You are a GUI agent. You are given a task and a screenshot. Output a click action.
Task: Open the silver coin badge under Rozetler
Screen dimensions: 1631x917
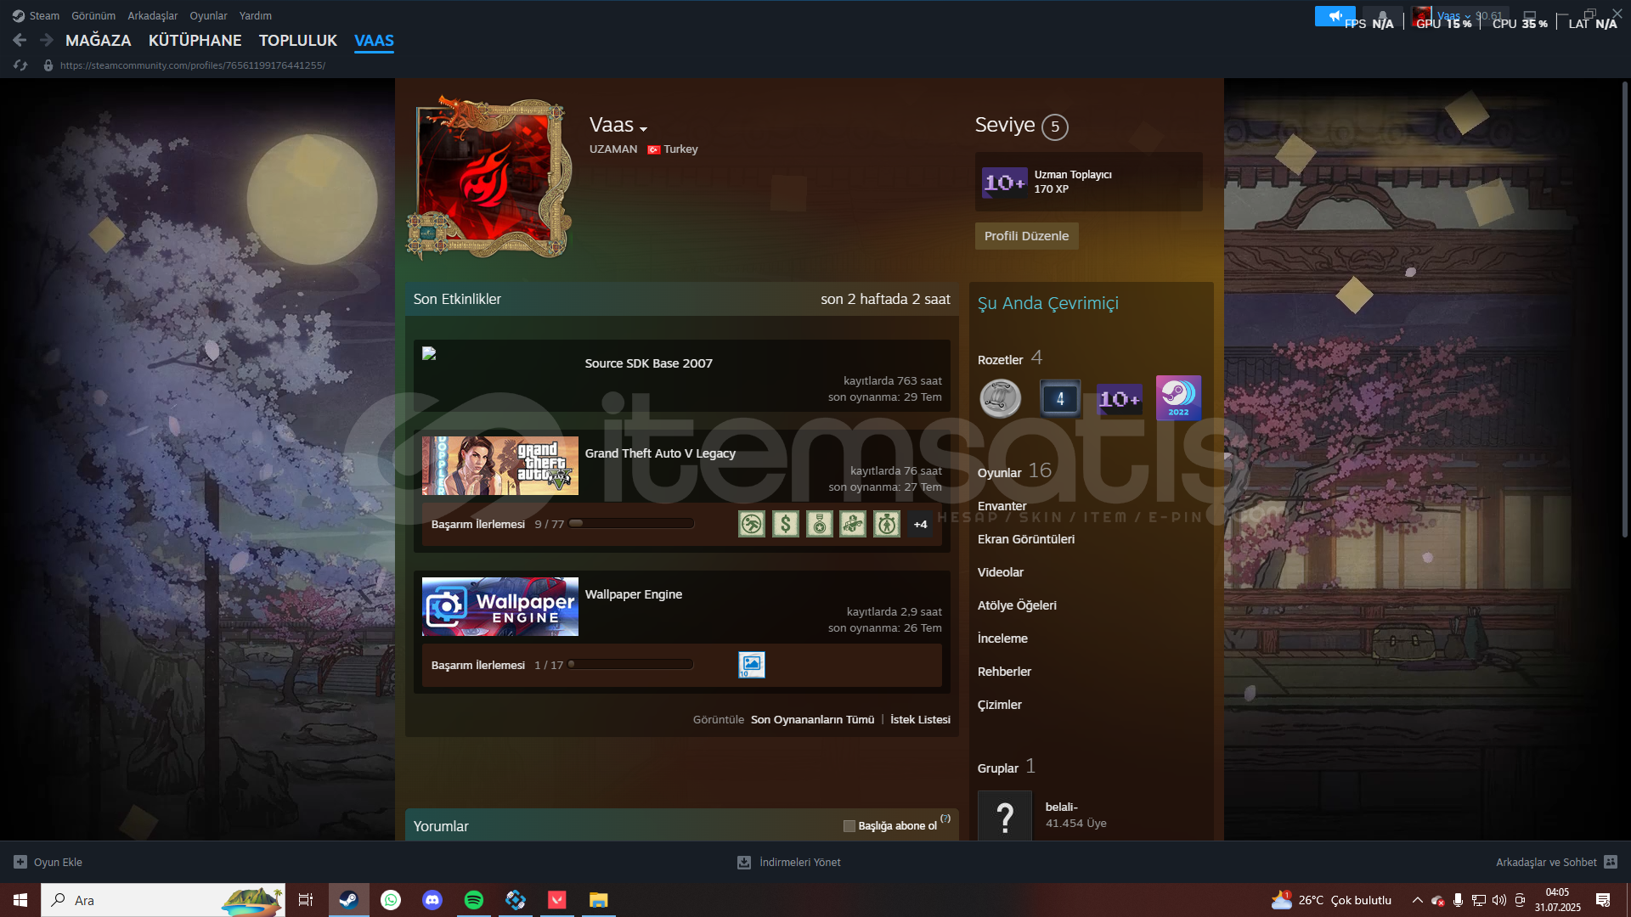click(x=1001, y=398)
